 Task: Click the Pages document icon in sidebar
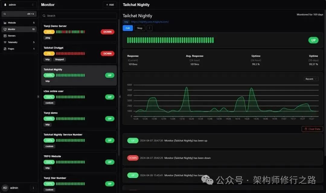5,49
